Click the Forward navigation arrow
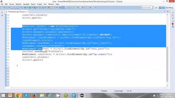This screenshot has height=98, width=175. (93, 8)
